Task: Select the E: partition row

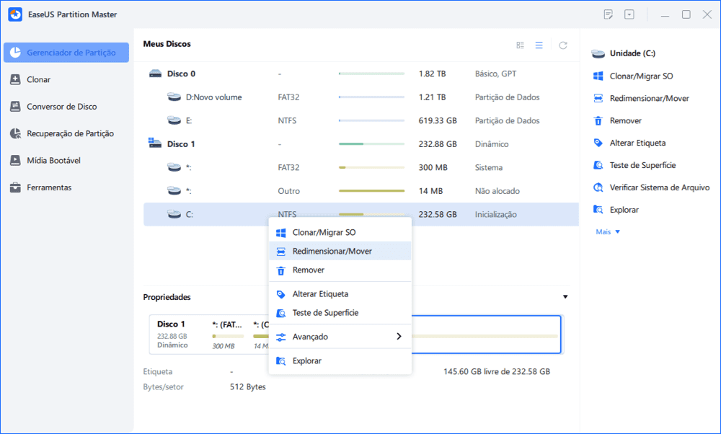Action: click(x=361, y=120)
